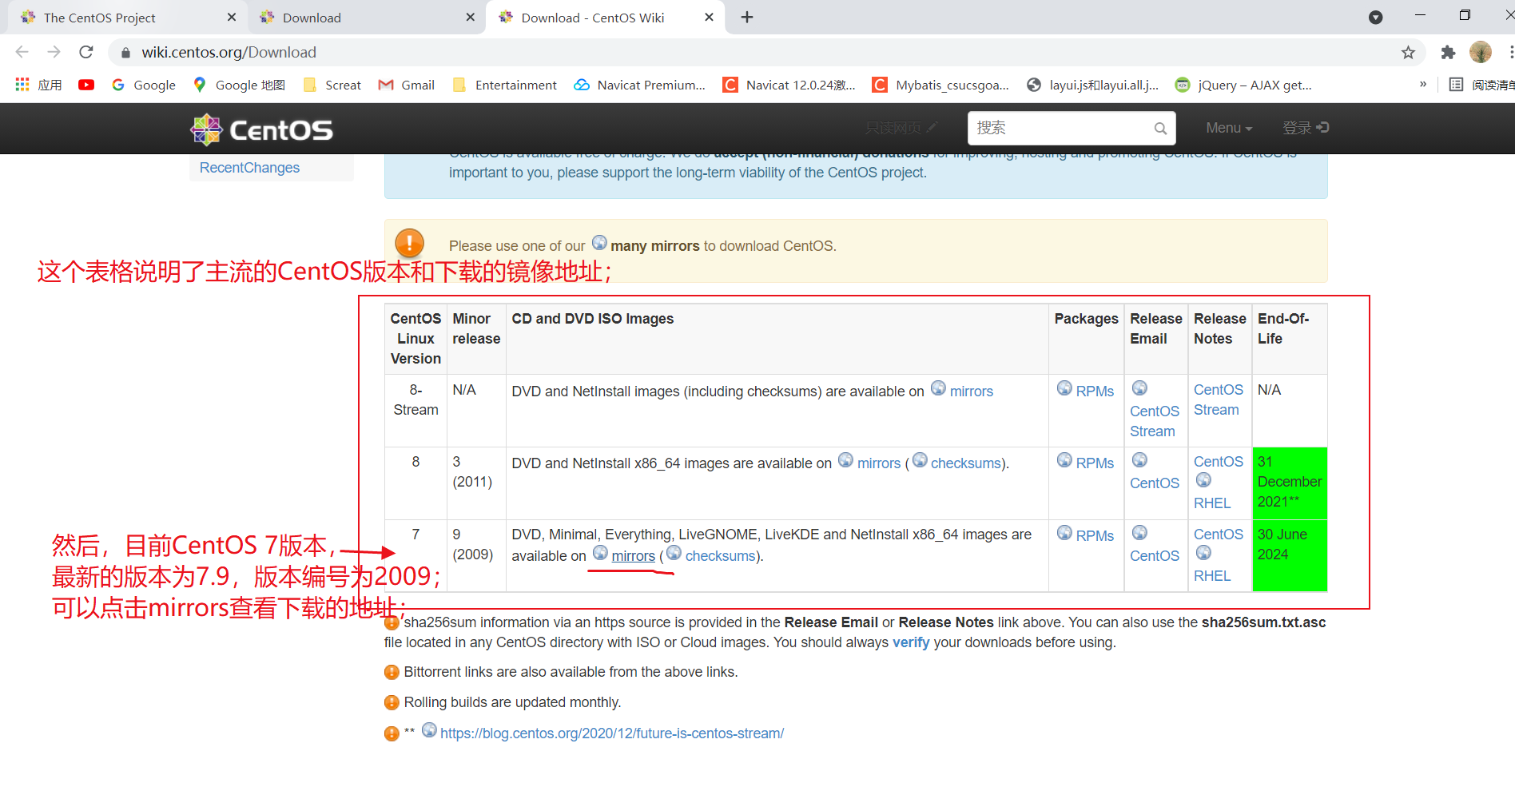
Task: Open the Google bookmark
Action: (144, 85)
